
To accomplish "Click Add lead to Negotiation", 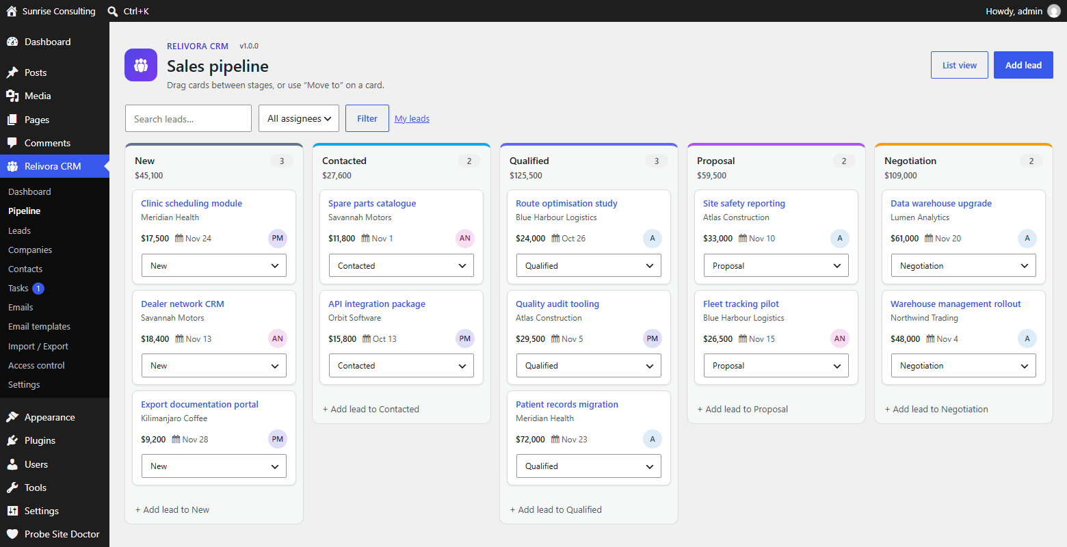I will point(936,409).
